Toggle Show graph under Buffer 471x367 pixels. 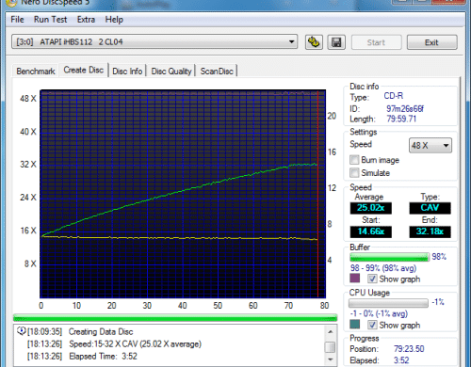(x=372, y=279)
